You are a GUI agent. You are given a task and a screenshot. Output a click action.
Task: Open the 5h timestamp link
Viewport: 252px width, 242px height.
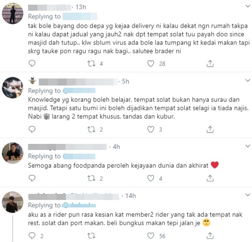click(125, 81)
